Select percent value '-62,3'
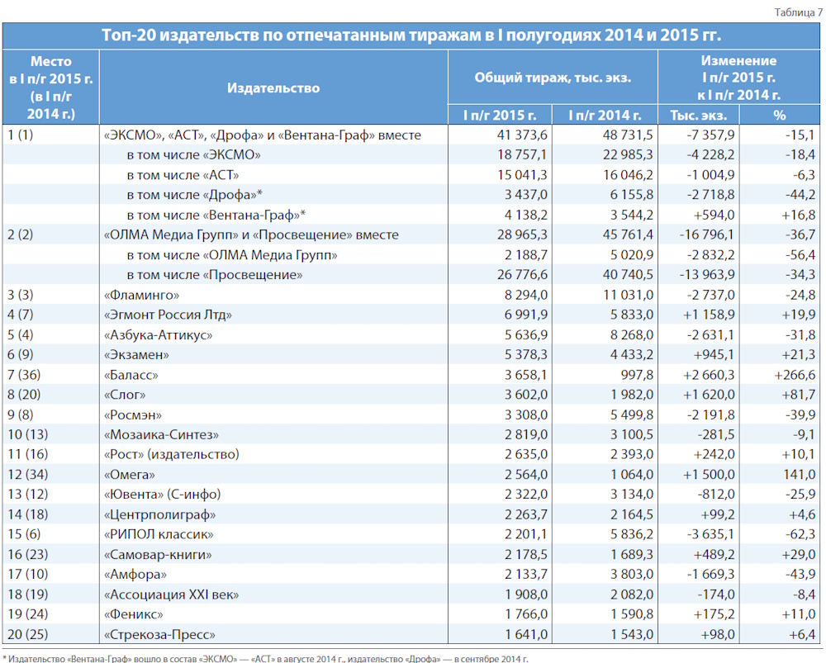The width and height of the screenshot is (826, 663). point(800,534)
